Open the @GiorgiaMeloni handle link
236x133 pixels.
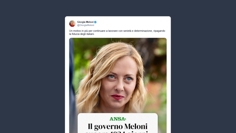tap(85, 25)
